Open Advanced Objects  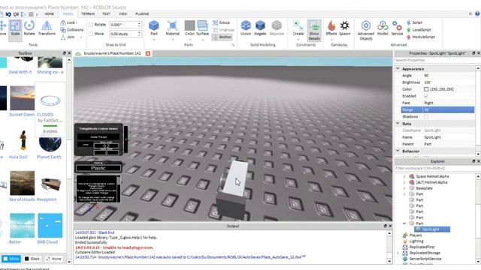pyautogui.click(x=366, y=30)
